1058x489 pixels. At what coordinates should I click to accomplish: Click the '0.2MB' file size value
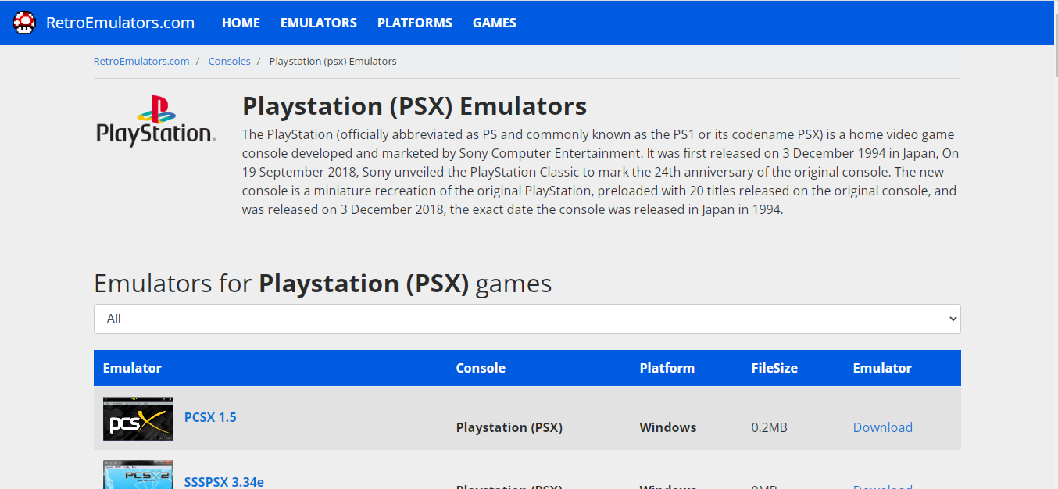[x=770, y=427]
